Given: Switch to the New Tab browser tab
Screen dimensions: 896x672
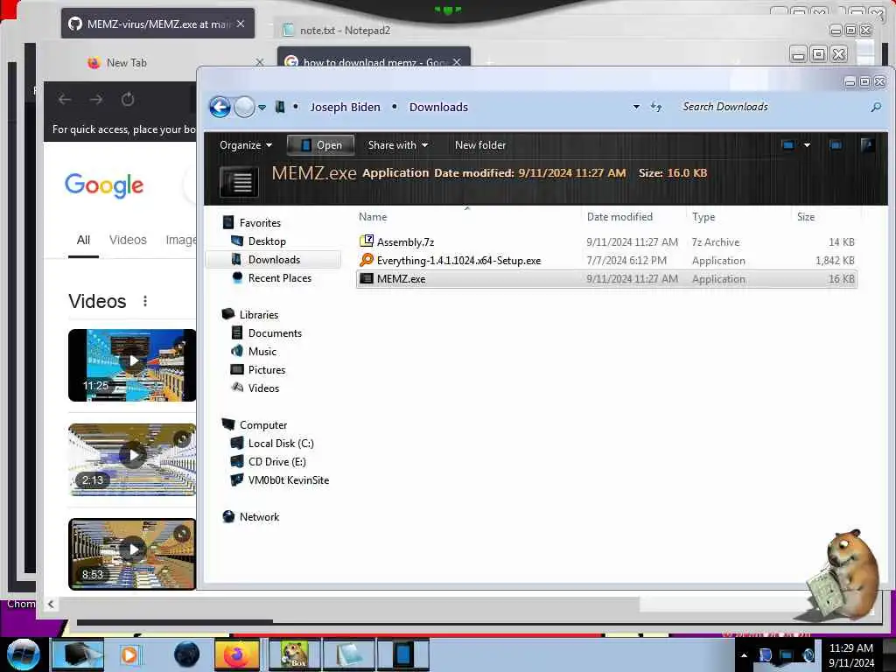Looking at the screenshot, I should tap(126, 63).
